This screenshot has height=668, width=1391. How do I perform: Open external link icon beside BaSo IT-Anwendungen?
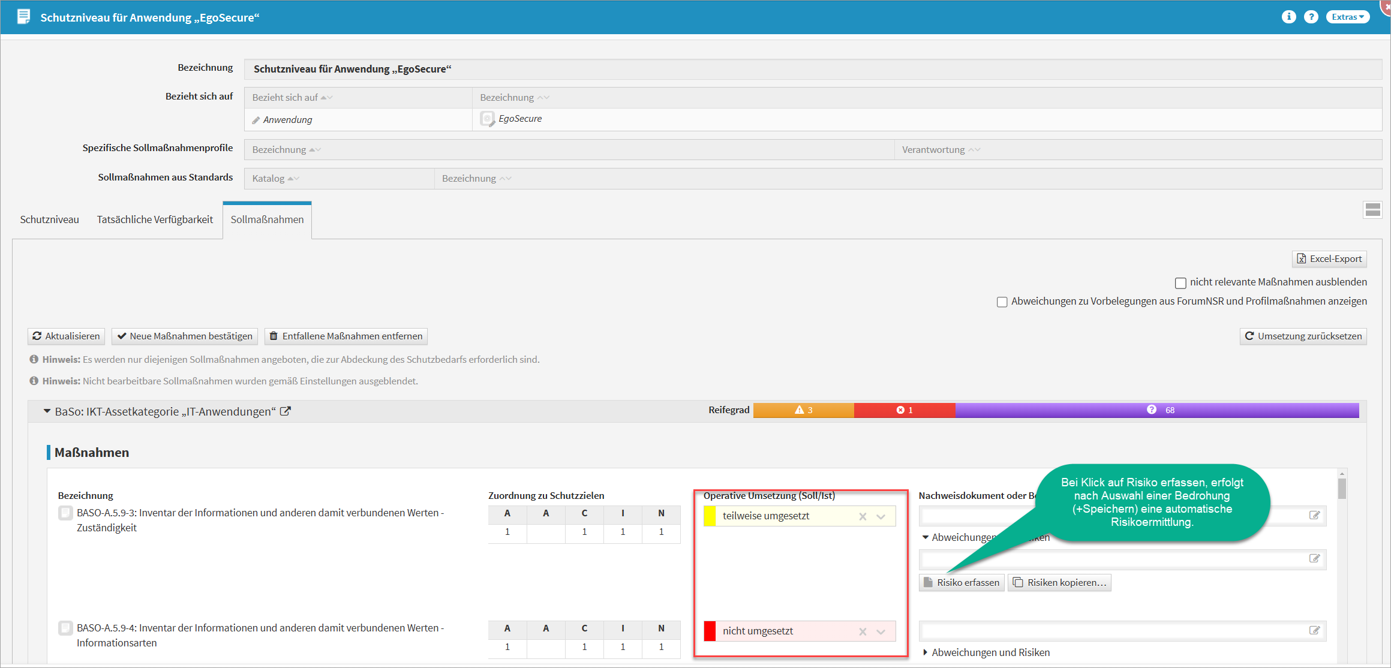[x=286, y=411]
